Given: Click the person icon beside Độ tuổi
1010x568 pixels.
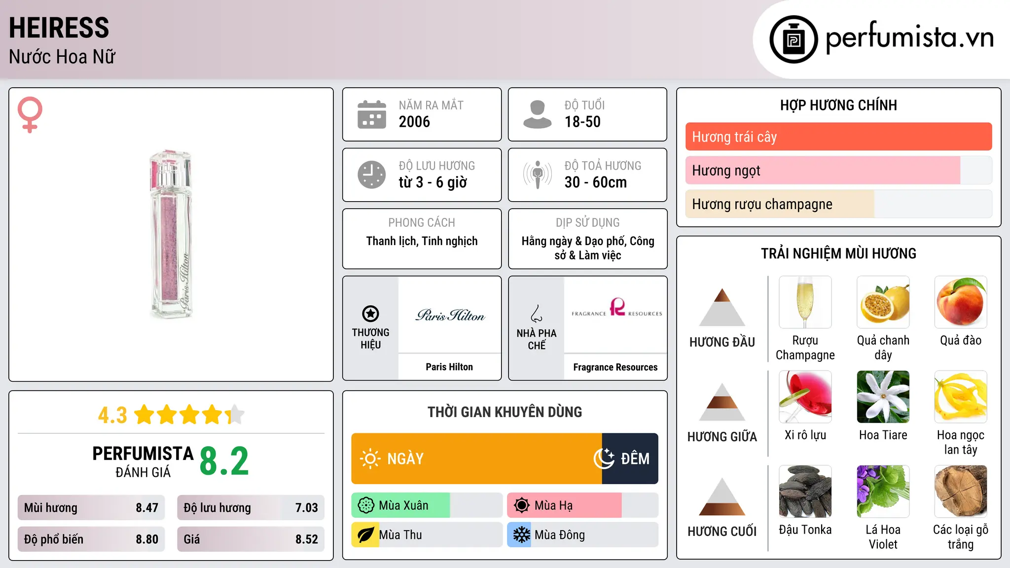Looking at the screenshot, I should point(538,114).
